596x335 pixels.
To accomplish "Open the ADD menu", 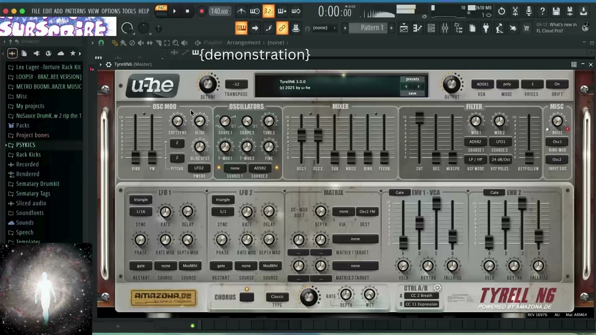I will tap(58, 11).
